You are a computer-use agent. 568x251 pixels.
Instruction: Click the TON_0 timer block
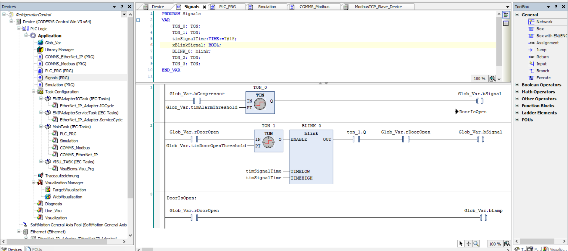(260, 103)
